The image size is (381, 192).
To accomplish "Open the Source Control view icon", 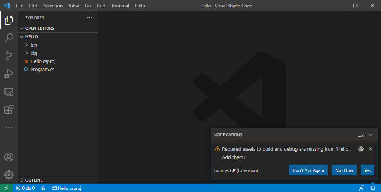I will pos(9,56).
